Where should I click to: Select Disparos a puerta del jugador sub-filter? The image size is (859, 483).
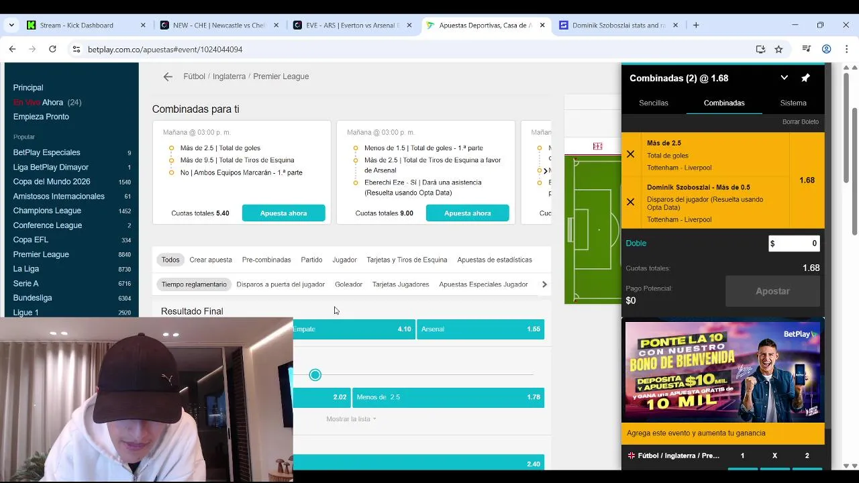[x=281, y=284]
